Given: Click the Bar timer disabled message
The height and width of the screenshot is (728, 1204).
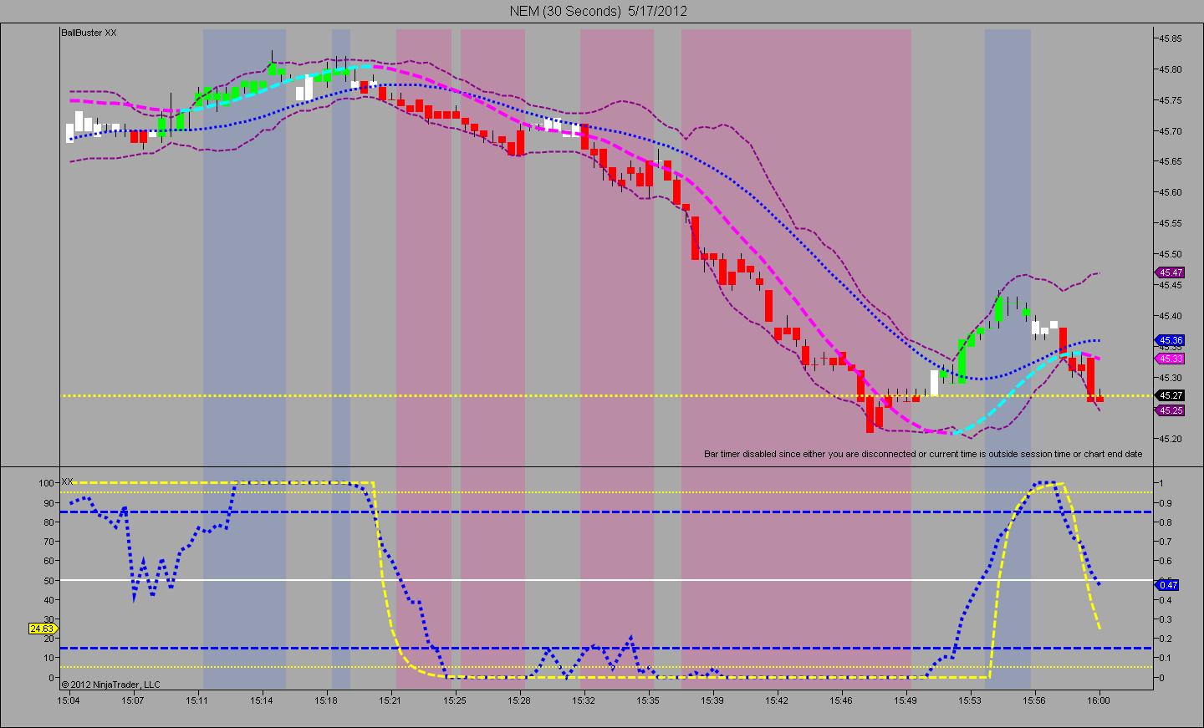Looking at the screenshot, I should pyautogui.click(x=923, y=455).
